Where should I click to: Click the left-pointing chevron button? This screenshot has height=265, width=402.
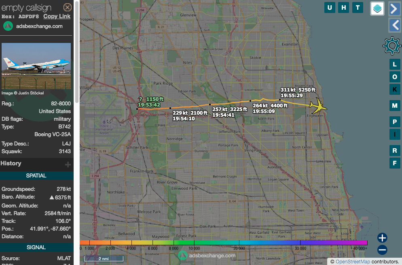pyautogui.click(x=395, y=25)
